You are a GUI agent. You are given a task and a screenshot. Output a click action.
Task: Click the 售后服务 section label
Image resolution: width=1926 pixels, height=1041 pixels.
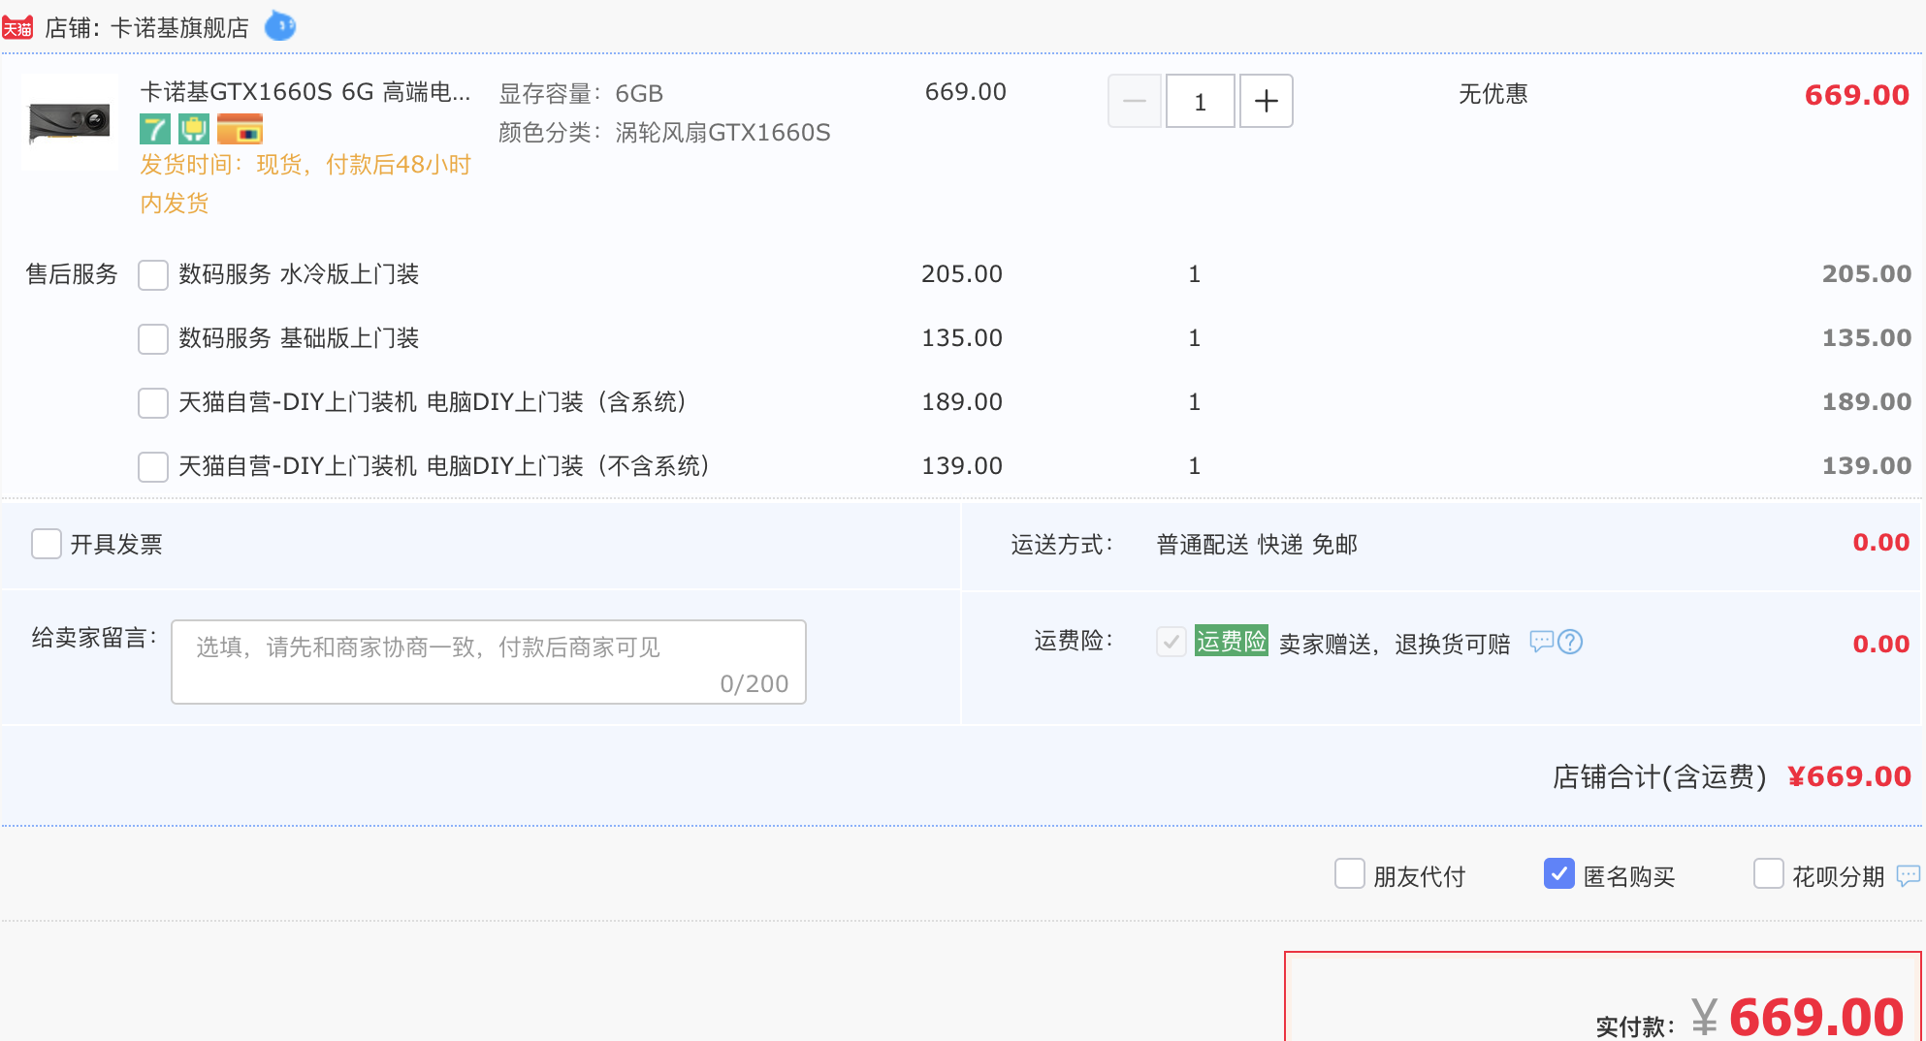(x=72, y=274)
